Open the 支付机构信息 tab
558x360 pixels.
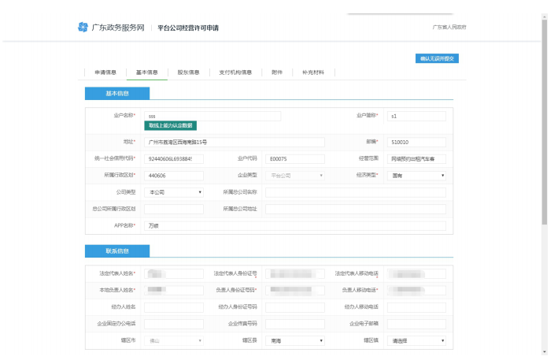tap(235, 72)
